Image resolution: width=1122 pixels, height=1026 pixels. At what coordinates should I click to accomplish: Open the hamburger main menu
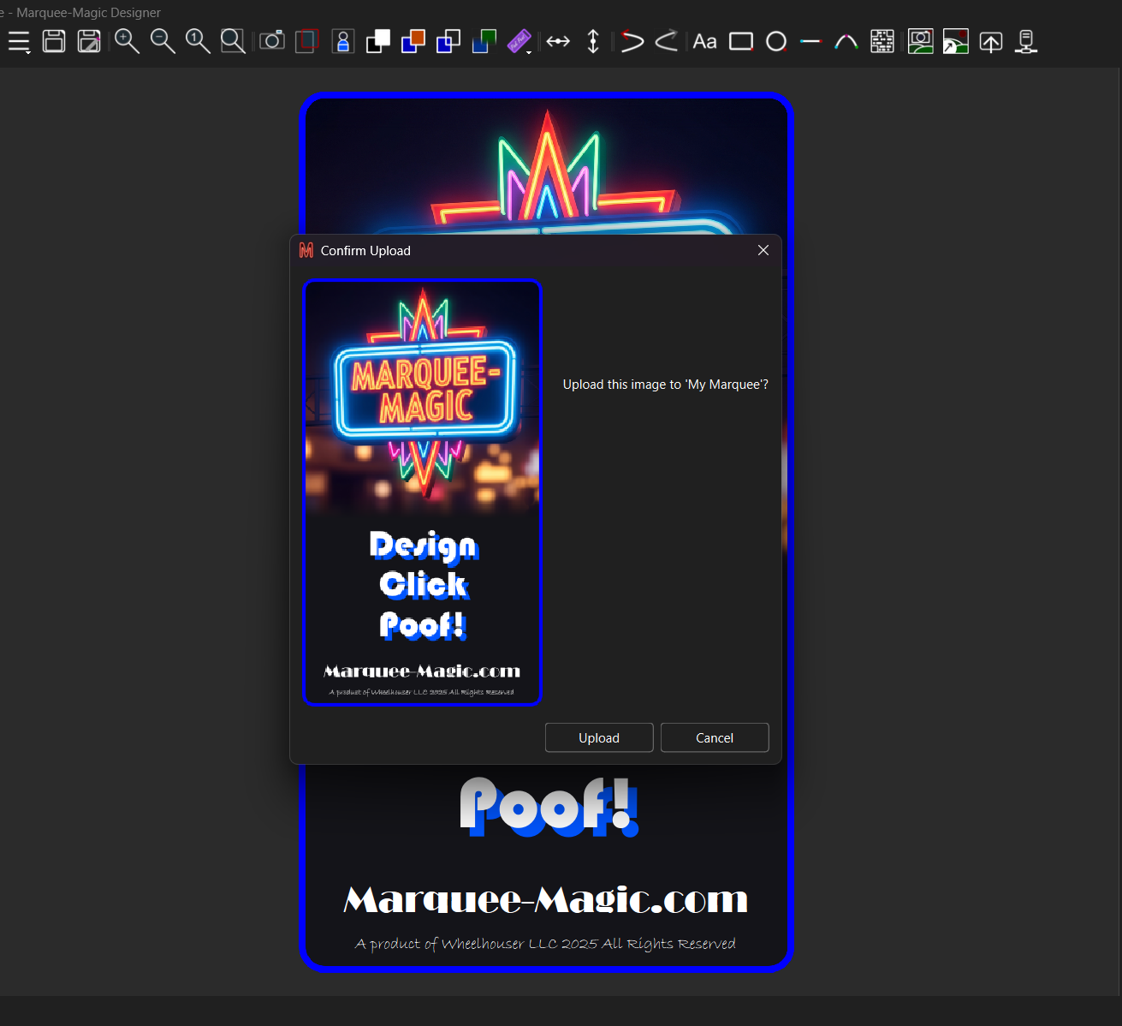click(19, 41)
